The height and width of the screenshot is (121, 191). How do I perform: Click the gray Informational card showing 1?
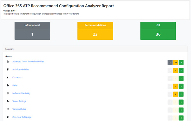pos(32,31)
